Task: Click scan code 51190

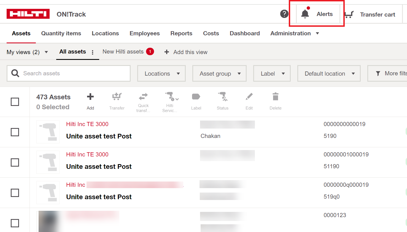Action: click(x=331, y=166)
